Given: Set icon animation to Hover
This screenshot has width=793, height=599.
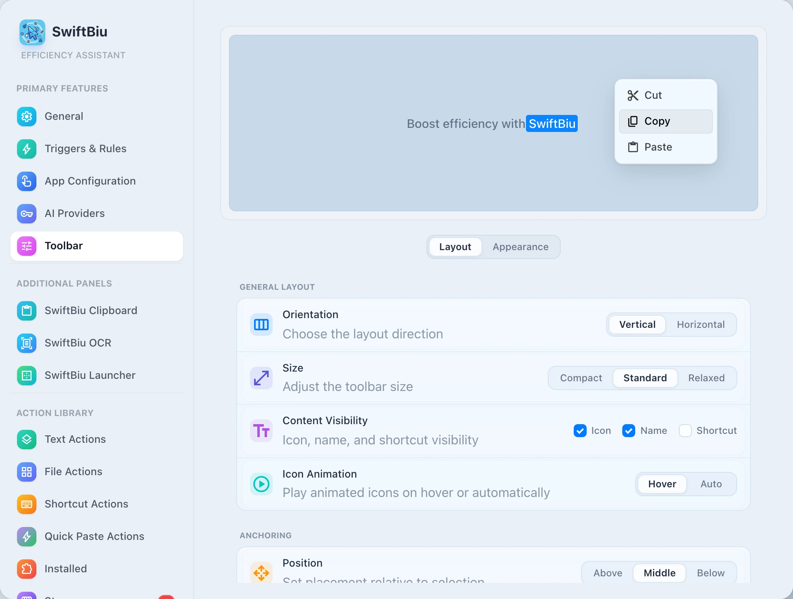Looking at the screenshot, I should click(x=662, y=484).
